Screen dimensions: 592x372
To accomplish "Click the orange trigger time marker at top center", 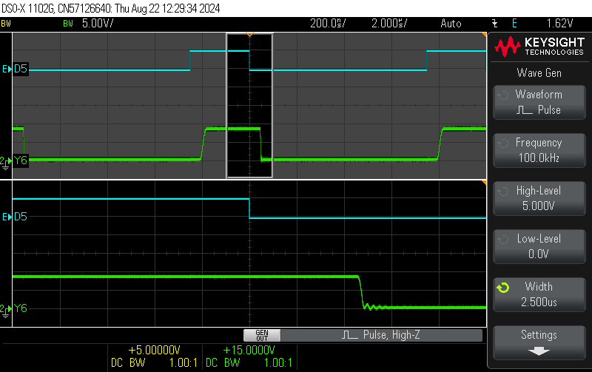I will (x=249, y=35).
